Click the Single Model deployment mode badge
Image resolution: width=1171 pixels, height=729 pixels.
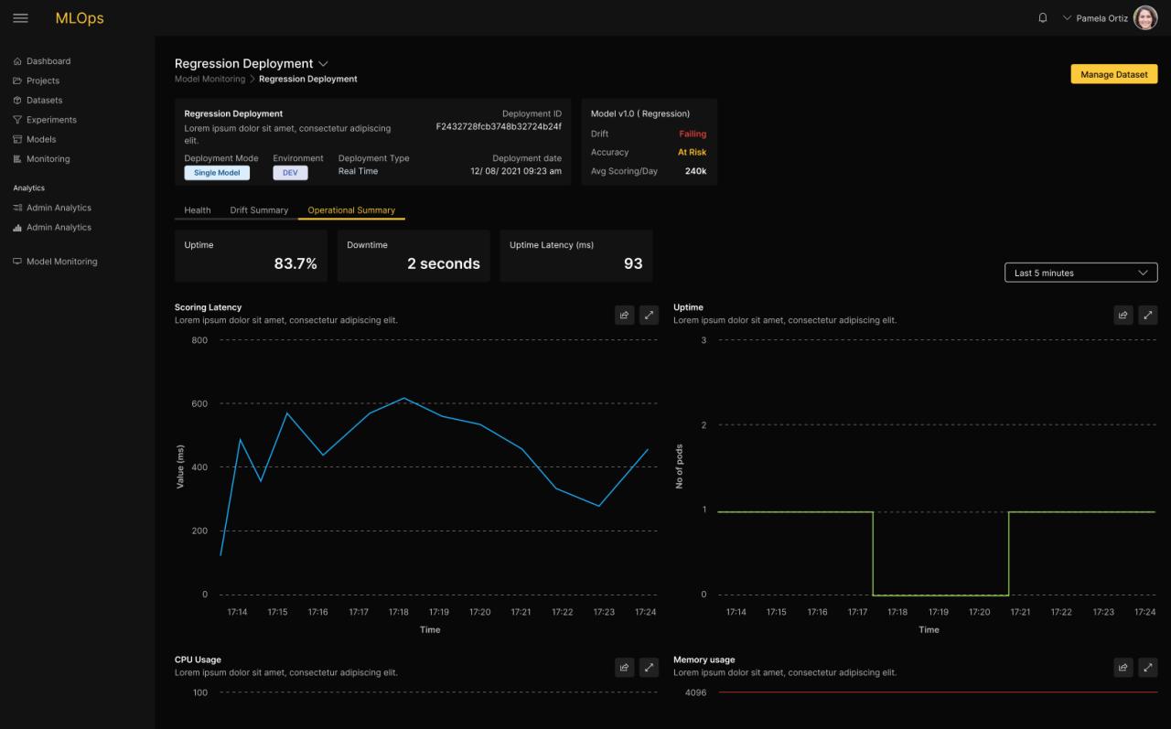217,173
